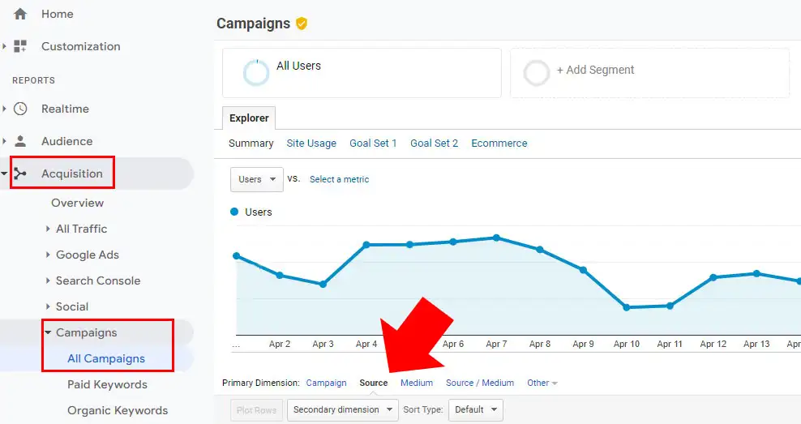Click the yellow verified shield badge
This screenshot has height=424, width=801.
pyautogui.click(x=302, y=24)
